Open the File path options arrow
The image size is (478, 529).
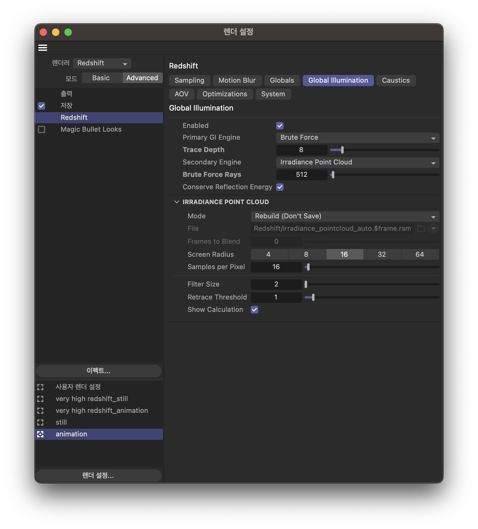click(x=433, y=229)
